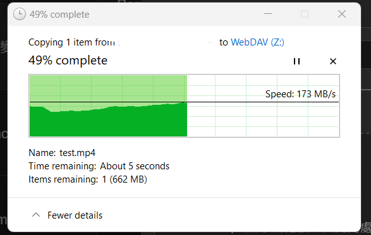Click the Speed: 173 MB/s label
Image resolution: width=371 pixels, height=235 pixels.
[300, 94]
